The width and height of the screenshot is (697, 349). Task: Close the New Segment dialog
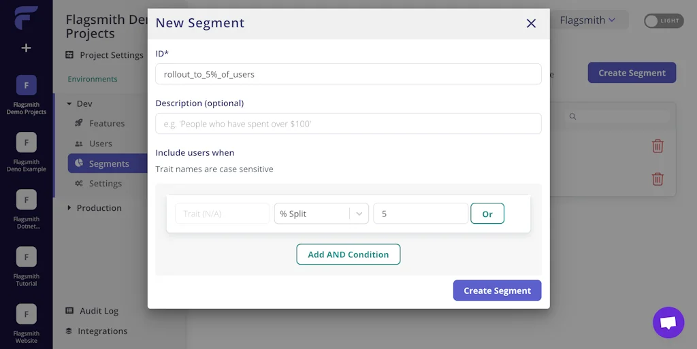coord(531,23)
